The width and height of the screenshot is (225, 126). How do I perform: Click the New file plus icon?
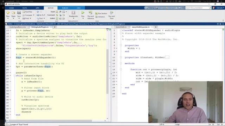coord(8,13)
